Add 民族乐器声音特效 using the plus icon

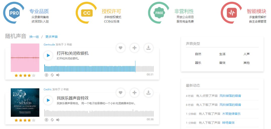click(134, 93)
